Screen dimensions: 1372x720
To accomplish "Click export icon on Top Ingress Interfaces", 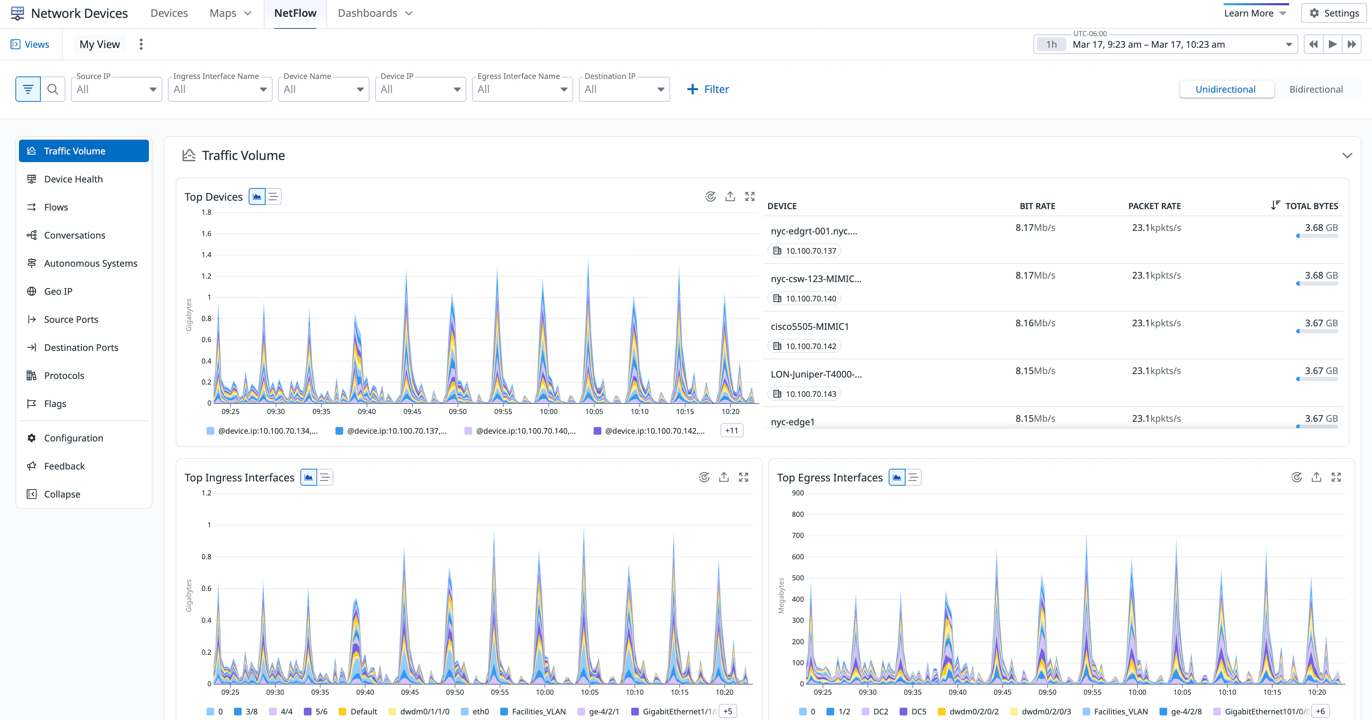I will (723, 477).
